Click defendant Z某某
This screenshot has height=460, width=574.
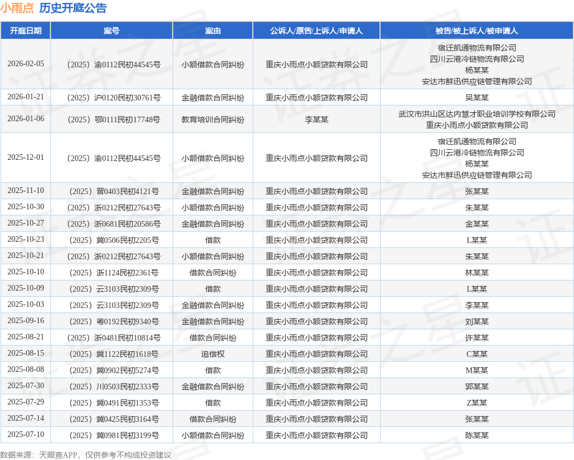(476, 403)
